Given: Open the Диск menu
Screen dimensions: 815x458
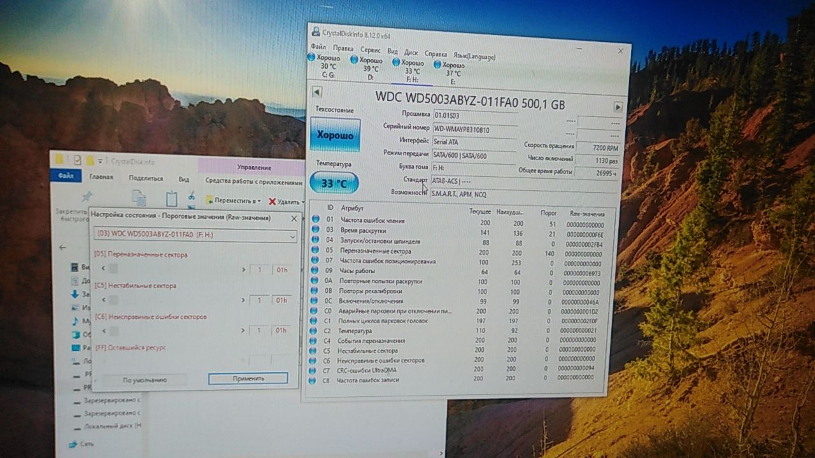Looking at the screenshot, I should click(x=411, y=53).
